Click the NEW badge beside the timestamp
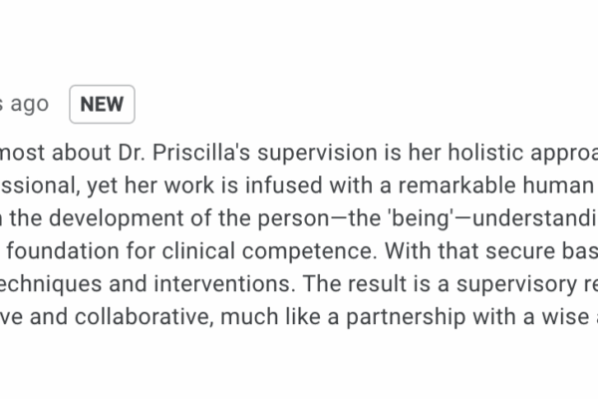The image size is (598, 399). (102, 104)
